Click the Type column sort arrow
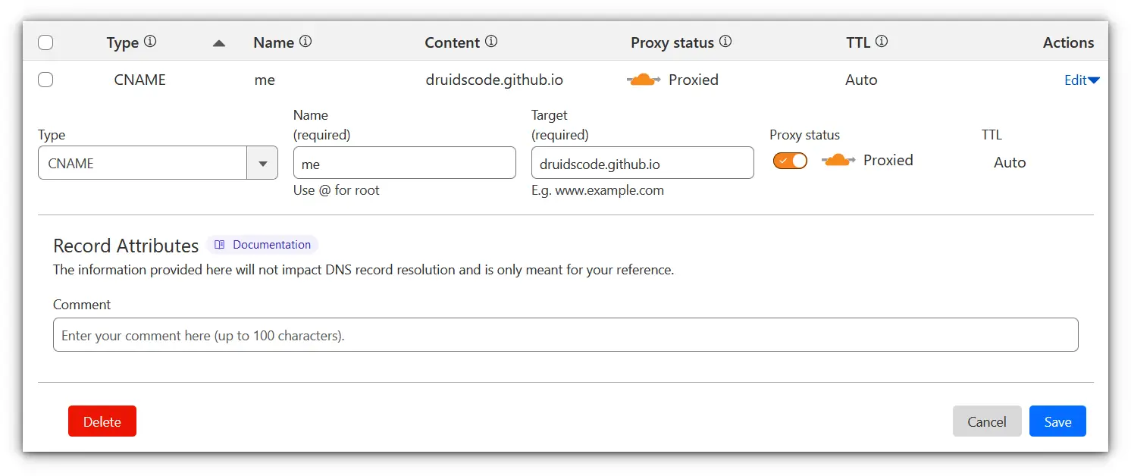1131x476 pixels. coord(218,43)
